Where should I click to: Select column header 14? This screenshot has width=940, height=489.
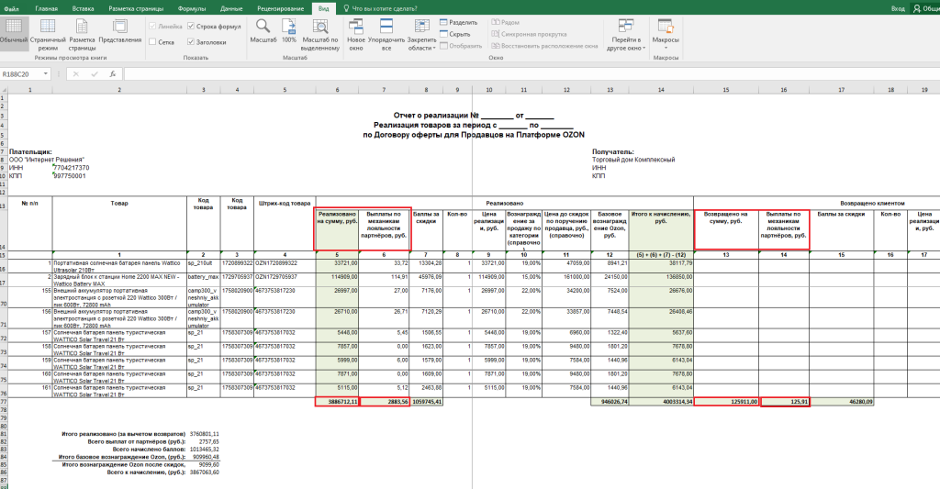pyautogui.click(x=661, y=90)
